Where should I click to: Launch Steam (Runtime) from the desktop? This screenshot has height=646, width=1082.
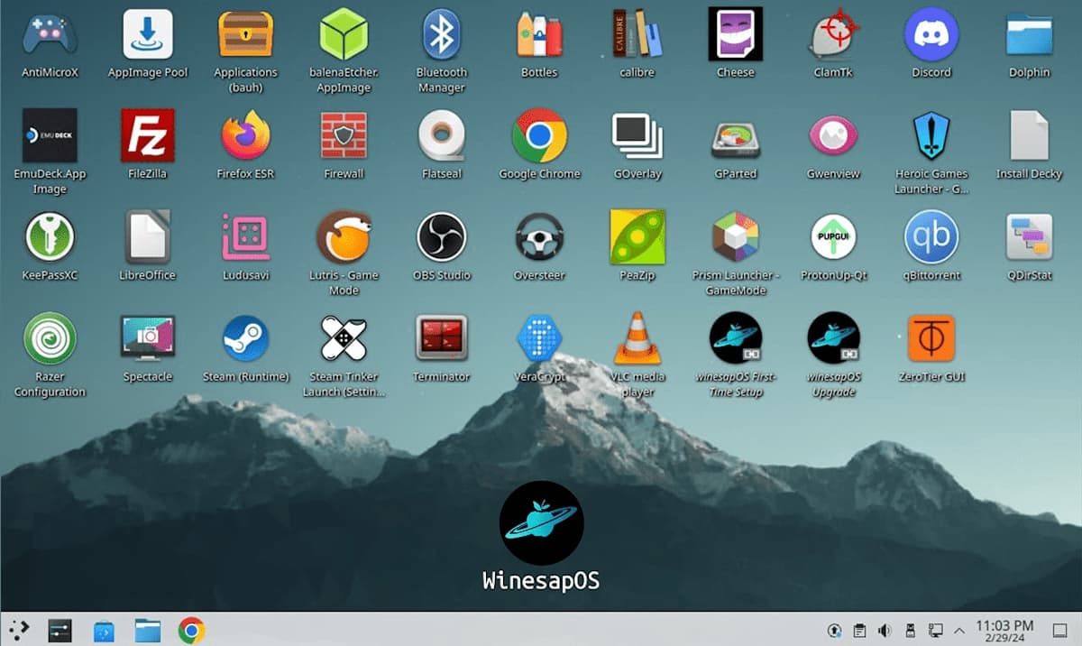tap(245, 339)
